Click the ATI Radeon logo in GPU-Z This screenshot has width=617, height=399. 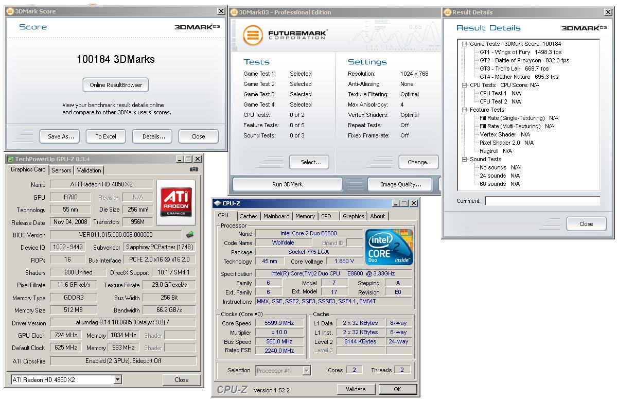(x=176, y=202)
